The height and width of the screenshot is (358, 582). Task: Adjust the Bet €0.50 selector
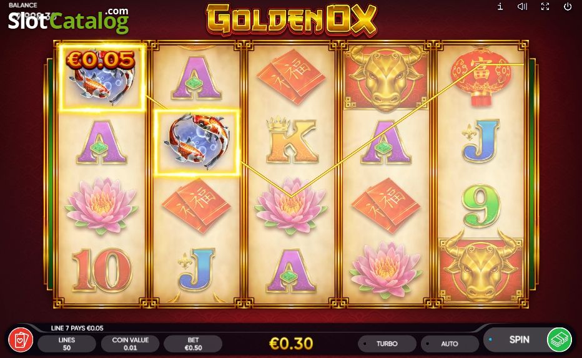[193, 344]
